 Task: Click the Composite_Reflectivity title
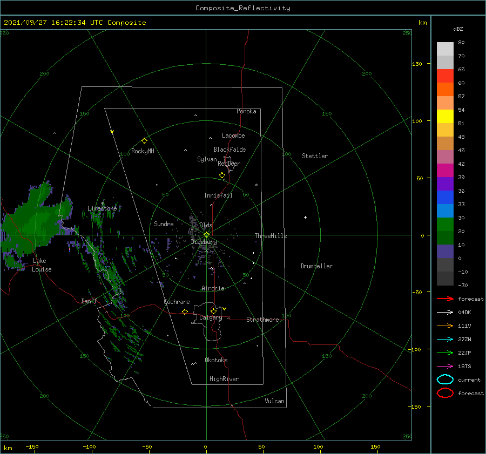243,8
